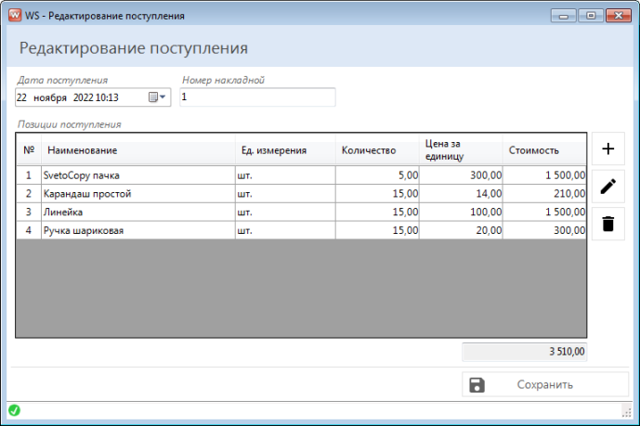Click the month ноября in date field
Viewport: 640px width, 426px height.
coord(49,97)
